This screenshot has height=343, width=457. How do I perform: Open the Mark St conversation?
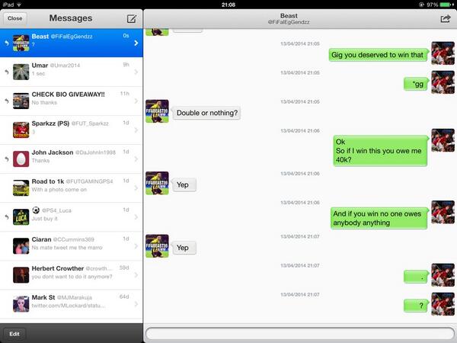[72, 304]
